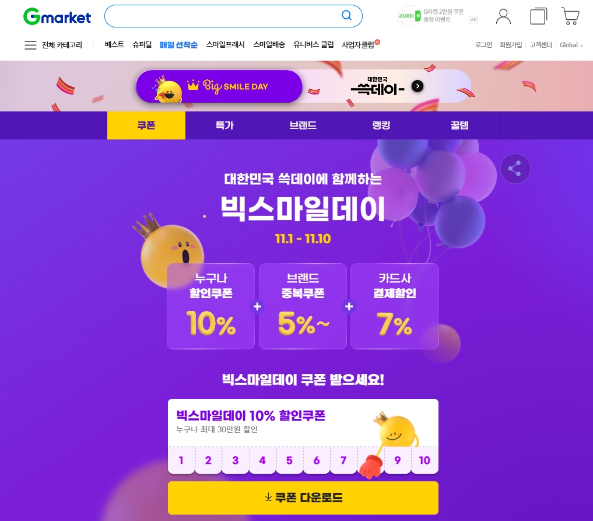Click the 쿠폰 다운로드 button
The image size is (593, 521).
click(x=303, y=498)
